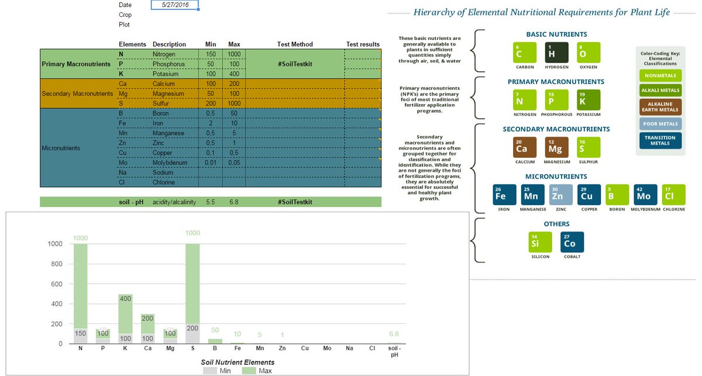Select the Boron (B) element tile
702x376 pixels.
(617, 195)
